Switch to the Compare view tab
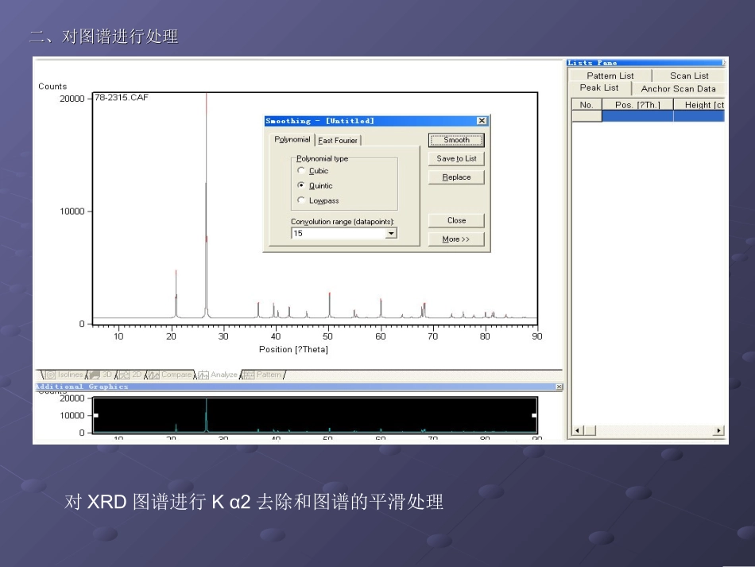Image resolution: width=755 pixels, height=567 pixels. tap(170, 375)
